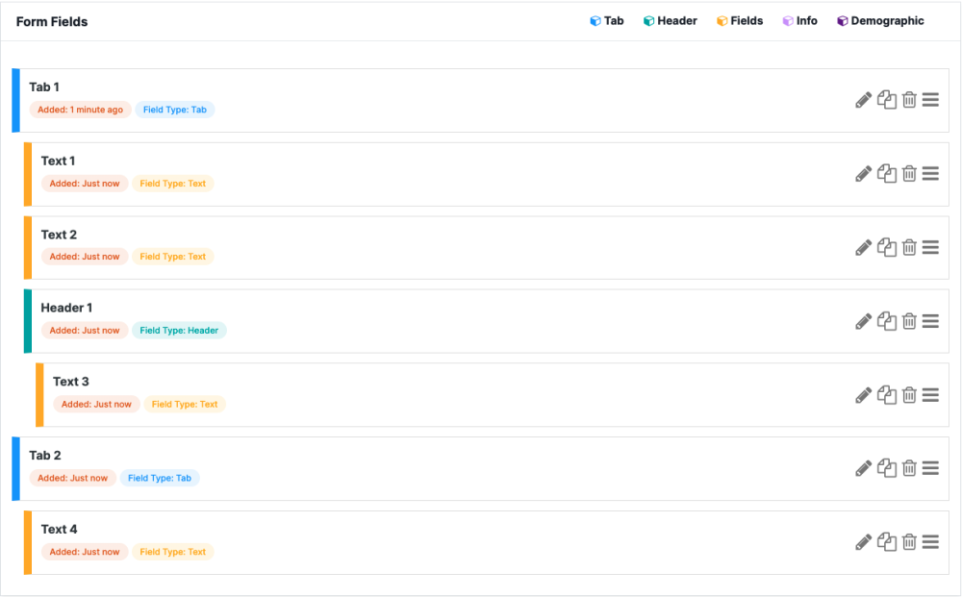Delete the Tab 1 field
Screen dimensions: 962x597
[910, 99]
